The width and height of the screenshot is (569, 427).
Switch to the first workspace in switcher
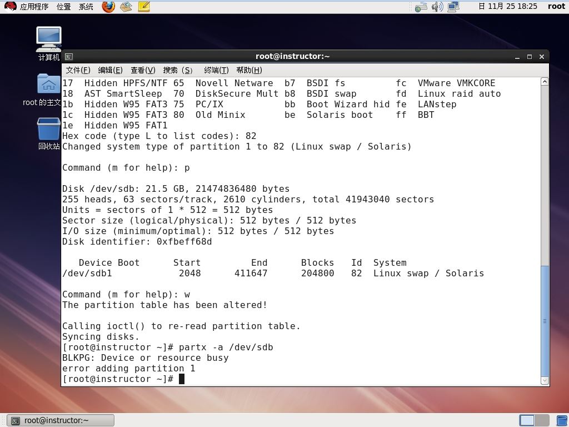coord(527,420)
